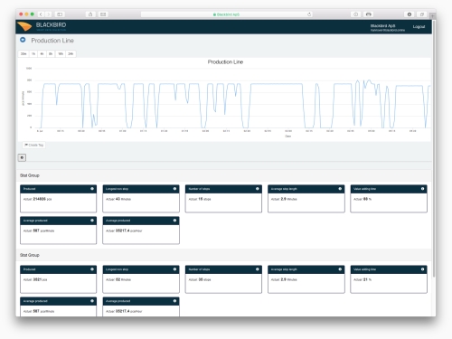
Task: Click info icon on second group's Average stop length card
Action: coord(340,269)
